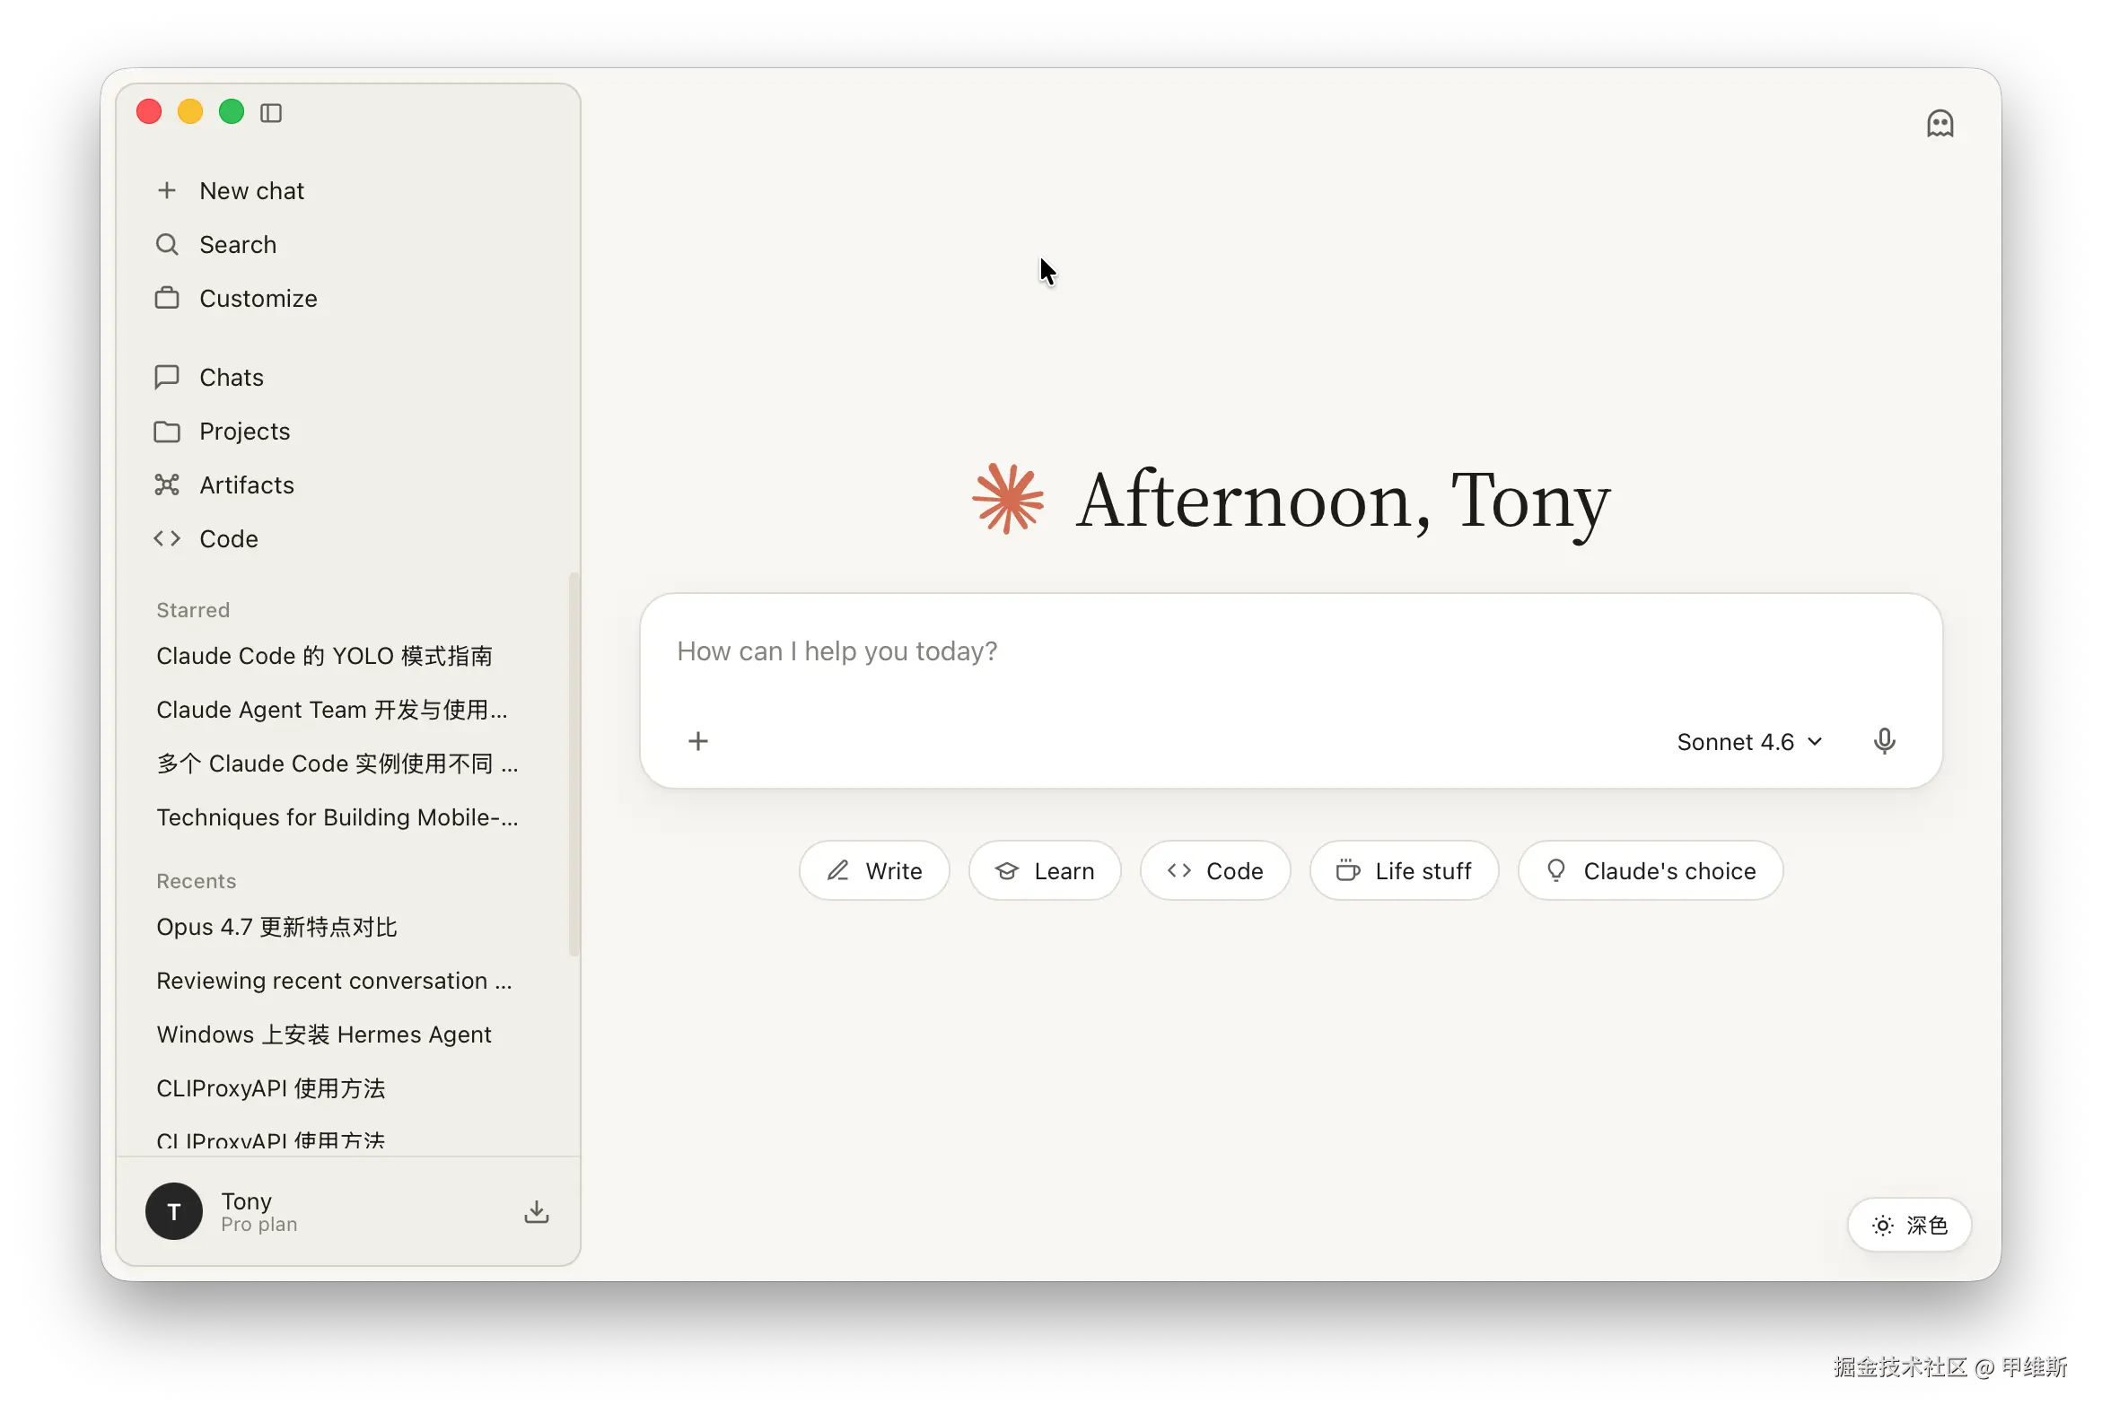Open starred chat Claude Code 的 YOLO 模式指南
The height and width of the screenshot is (1414, 2102).
click(x=324, y=656)
